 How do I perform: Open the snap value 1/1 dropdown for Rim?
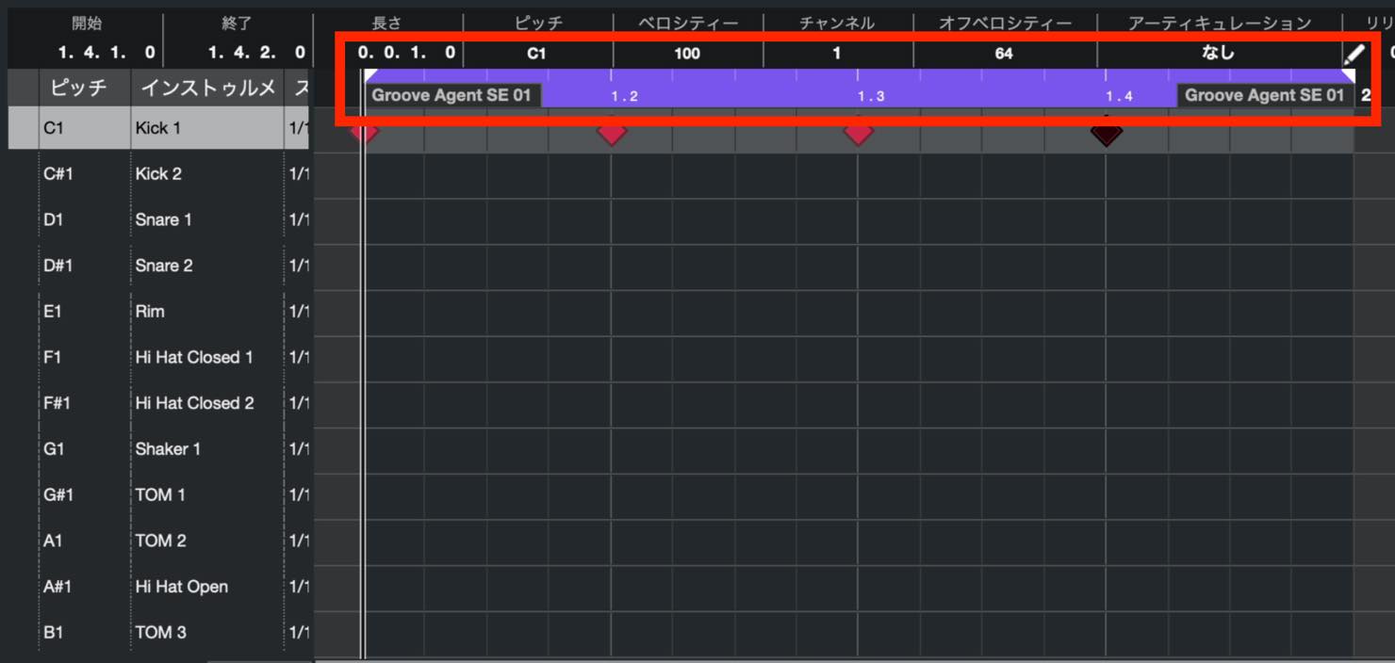pyautogui.click(x=299, y=311)
